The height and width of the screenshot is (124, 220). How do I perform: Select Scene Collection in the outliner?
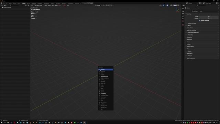coord(7,8)
